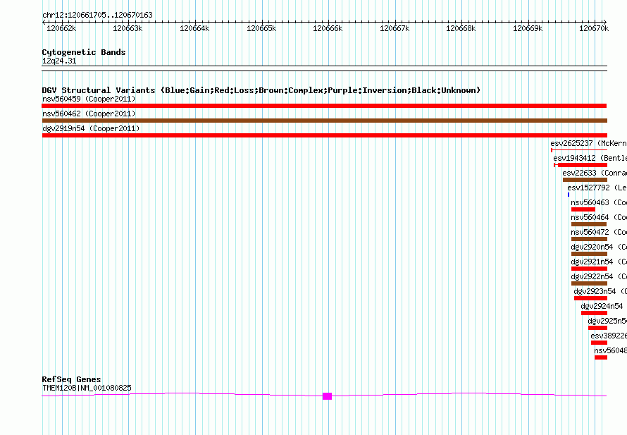Click the red bar under esv389226
Image resolution: width=627 pixels, height=435 pixels.
[599, 343]
